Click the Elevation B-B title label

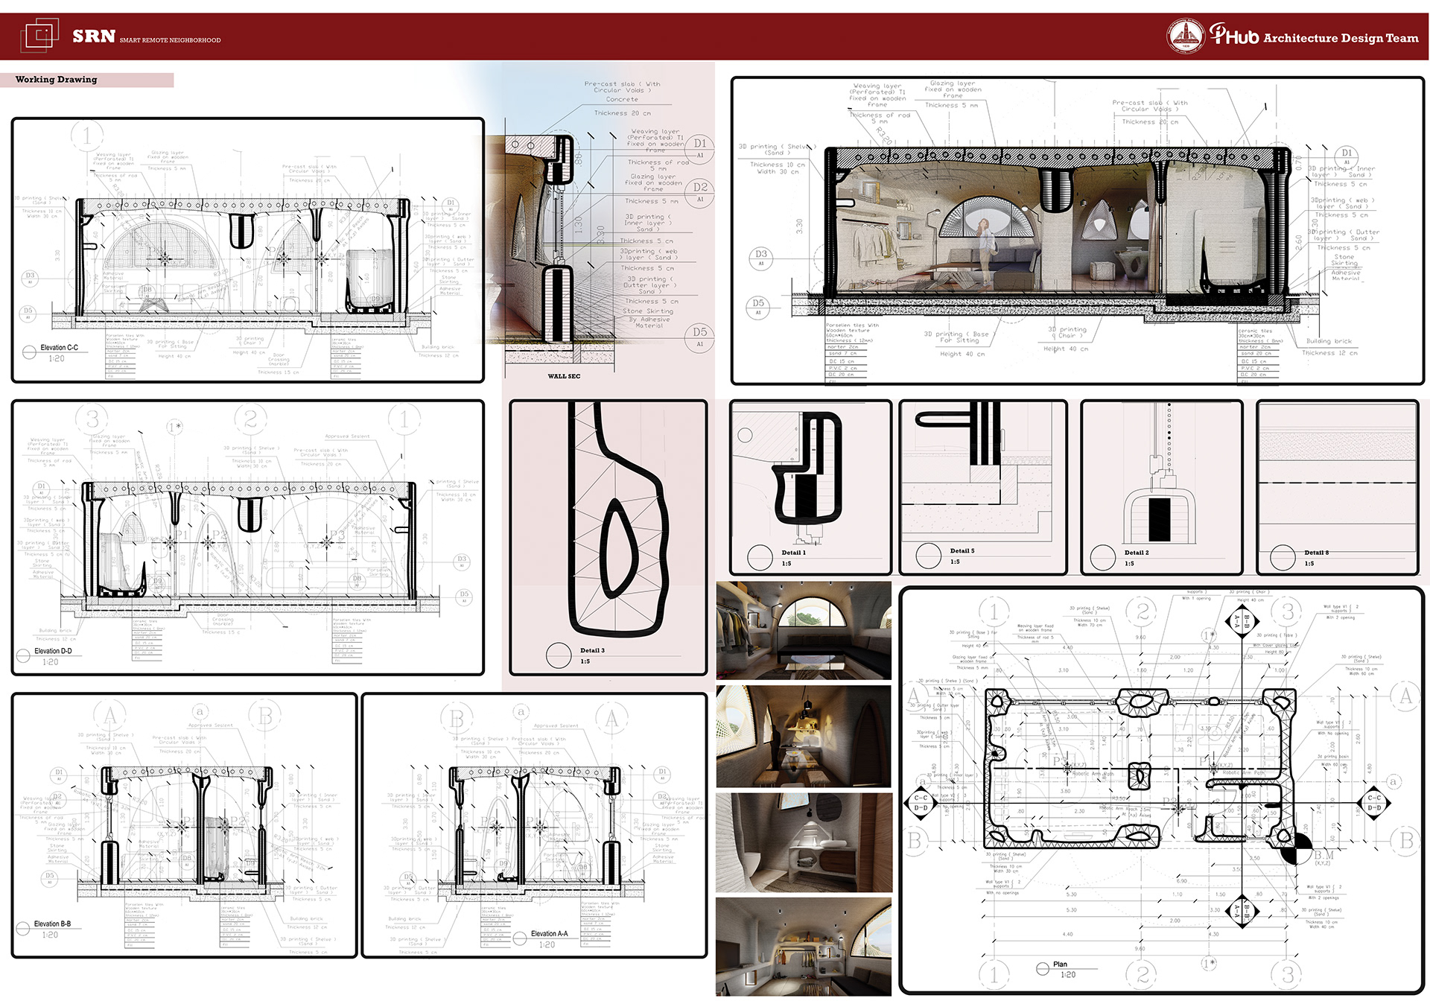coord(52,924)
